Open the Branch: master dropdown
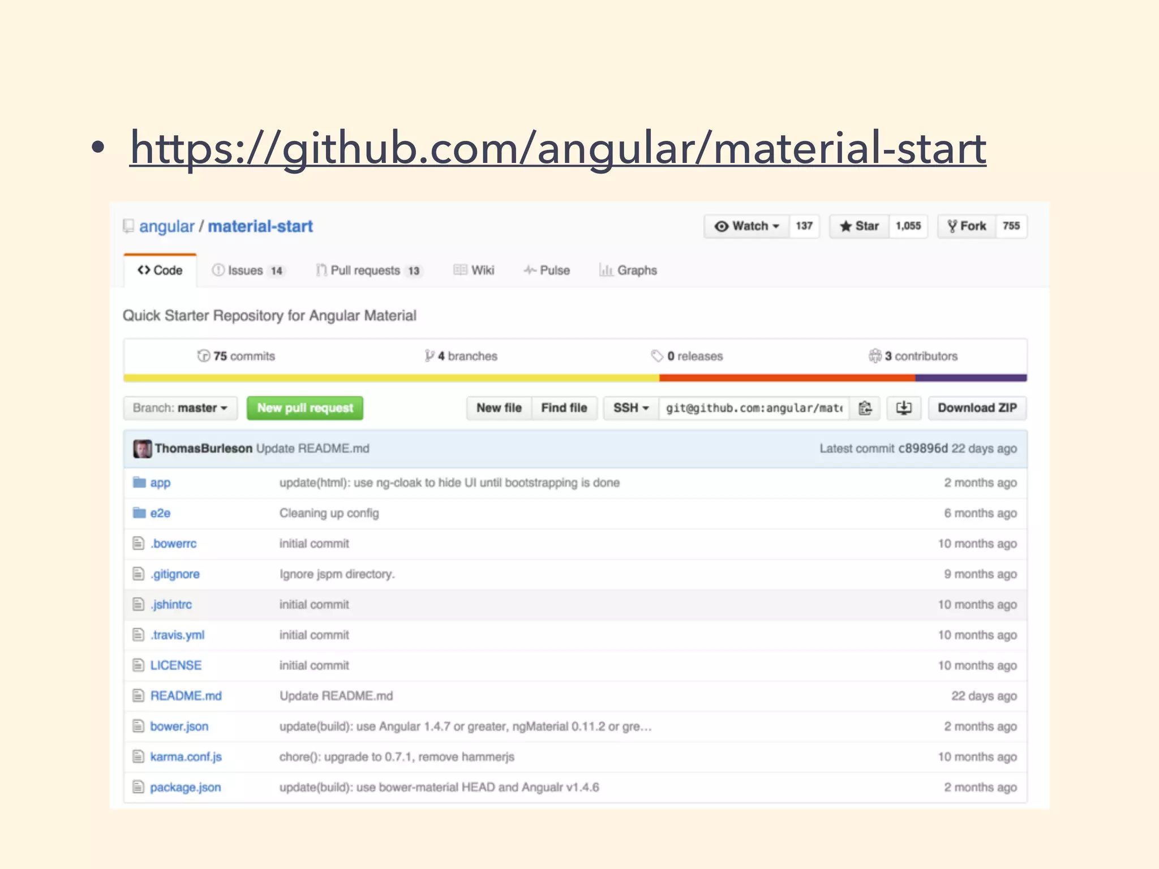The height and width of the screenshot is (869, 1159). (181, 408)
